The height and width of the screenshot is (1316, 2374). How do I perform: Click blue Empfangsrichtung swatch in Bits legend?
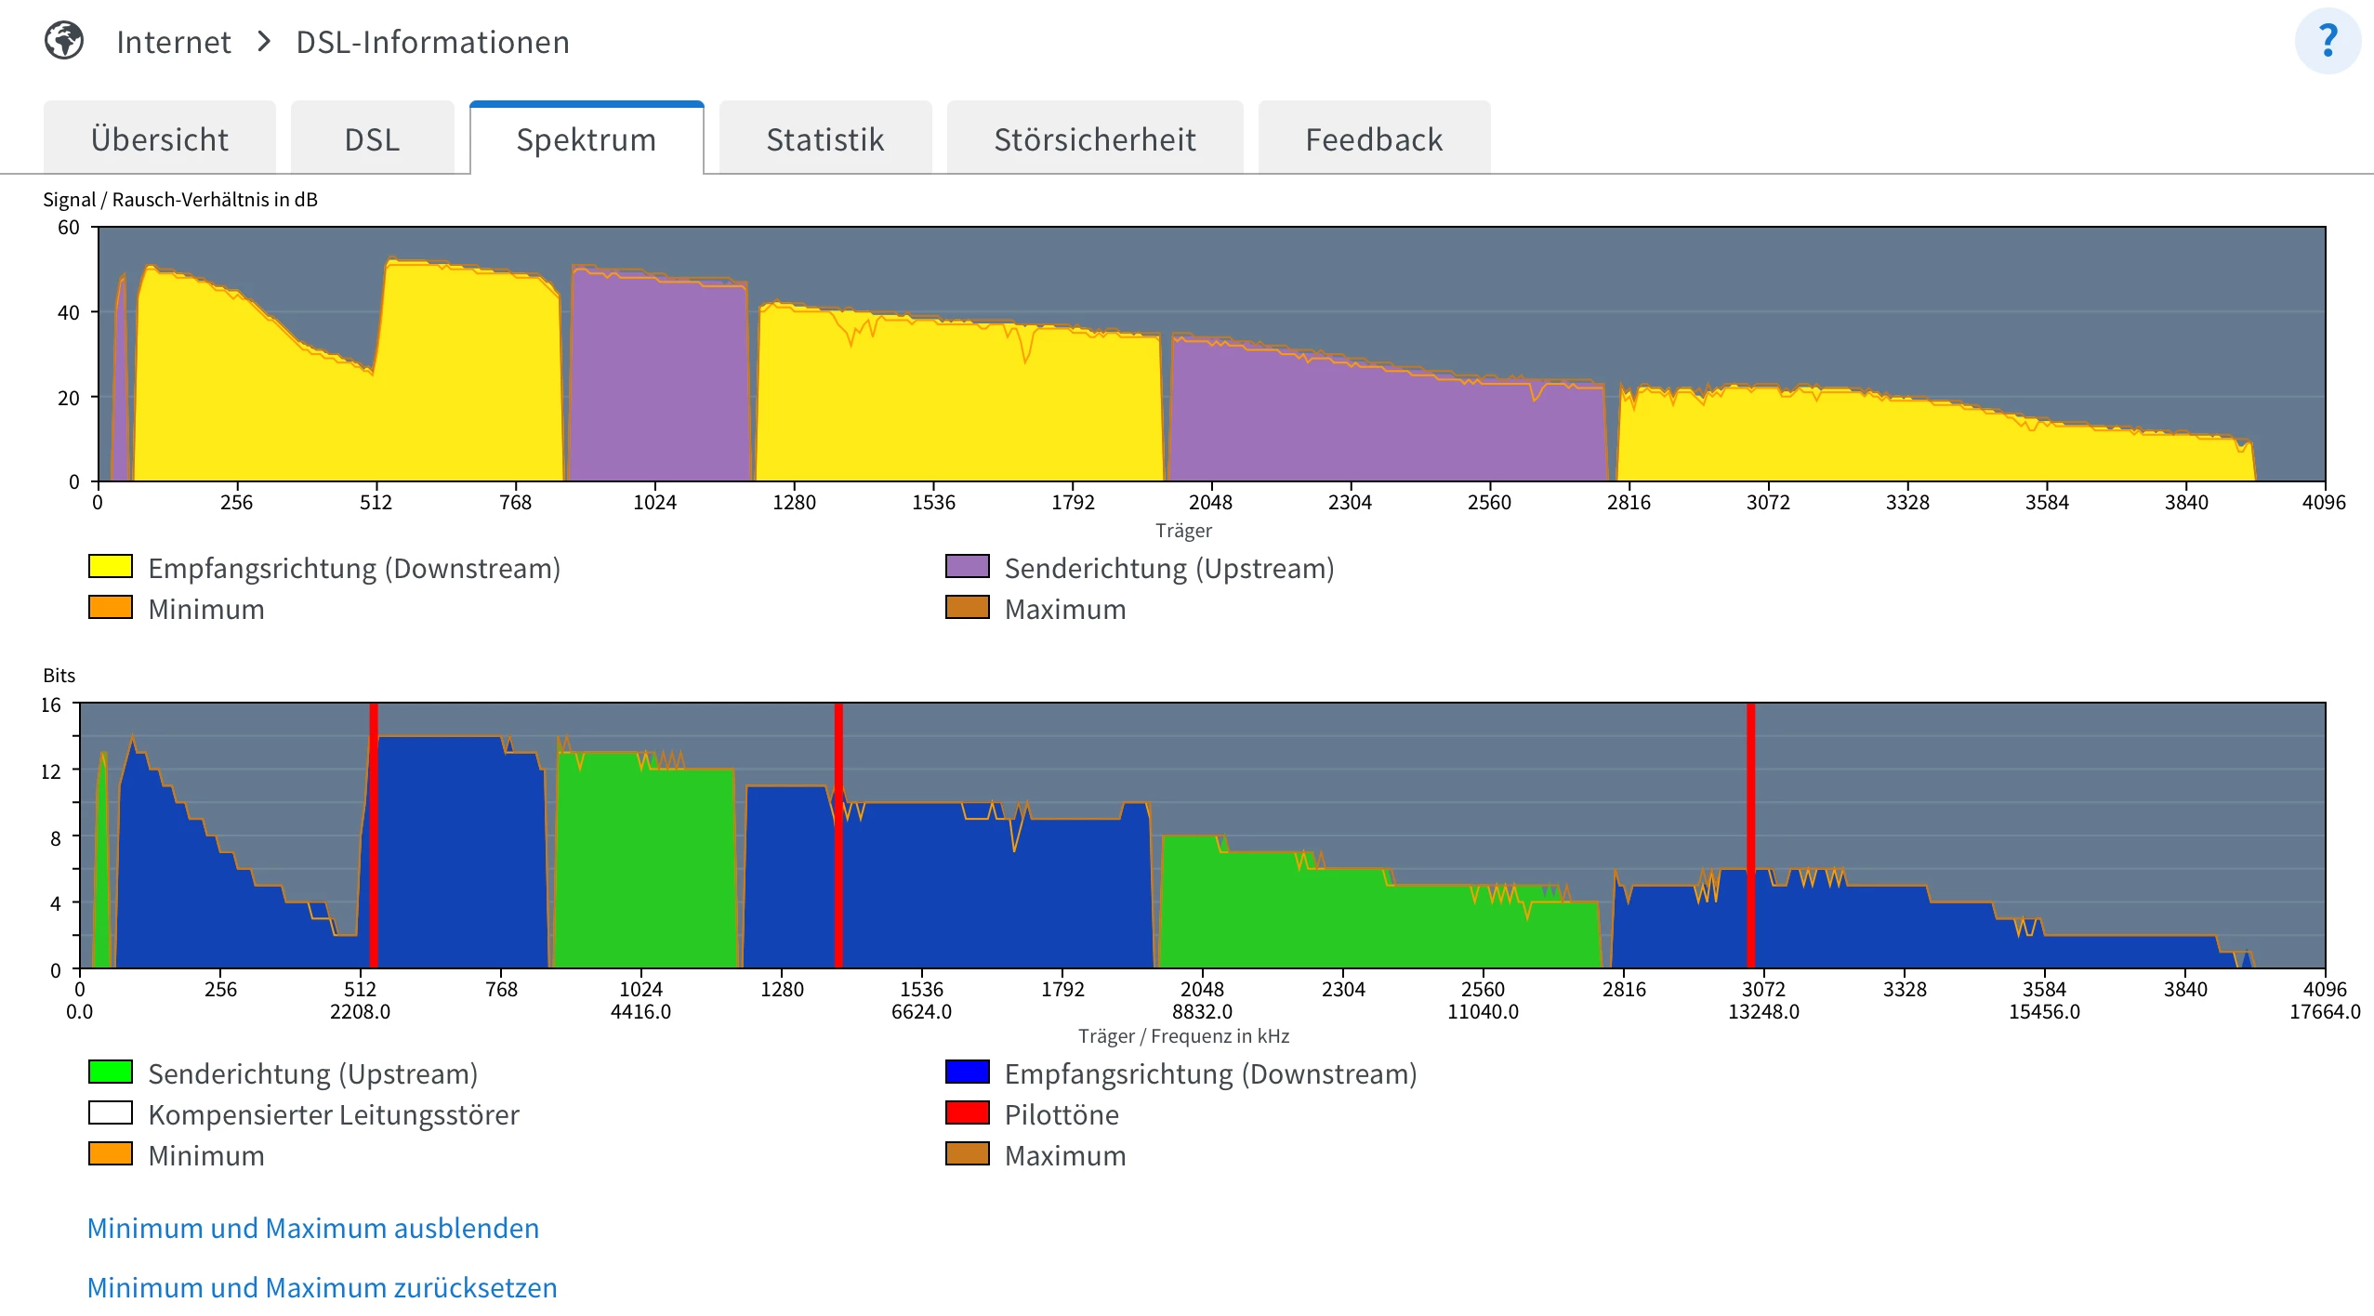tap(967, 1073)
